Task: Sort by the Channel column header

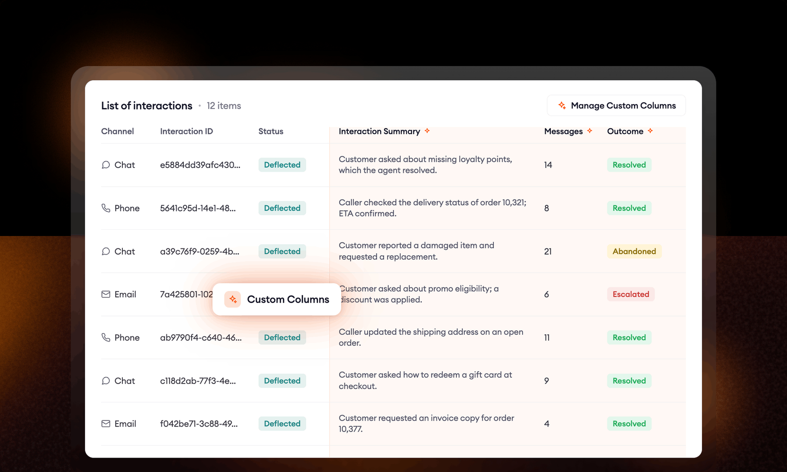Action: pyautogui.click(x=118, y=131)
